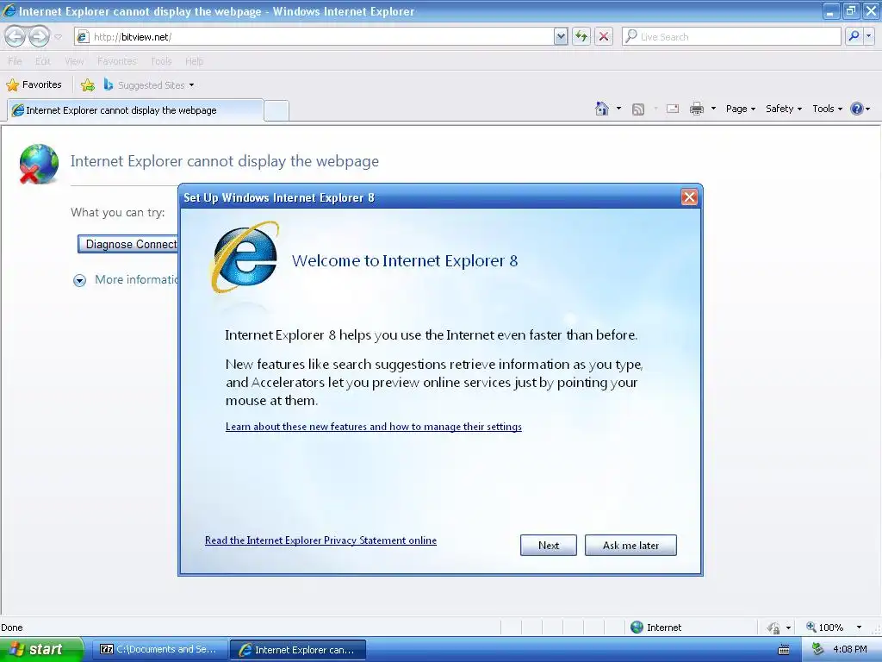The height and width of the screenshot is (662, 882).
Task: Open 'Learn about these new features' link
Action: tap(374, 427)
